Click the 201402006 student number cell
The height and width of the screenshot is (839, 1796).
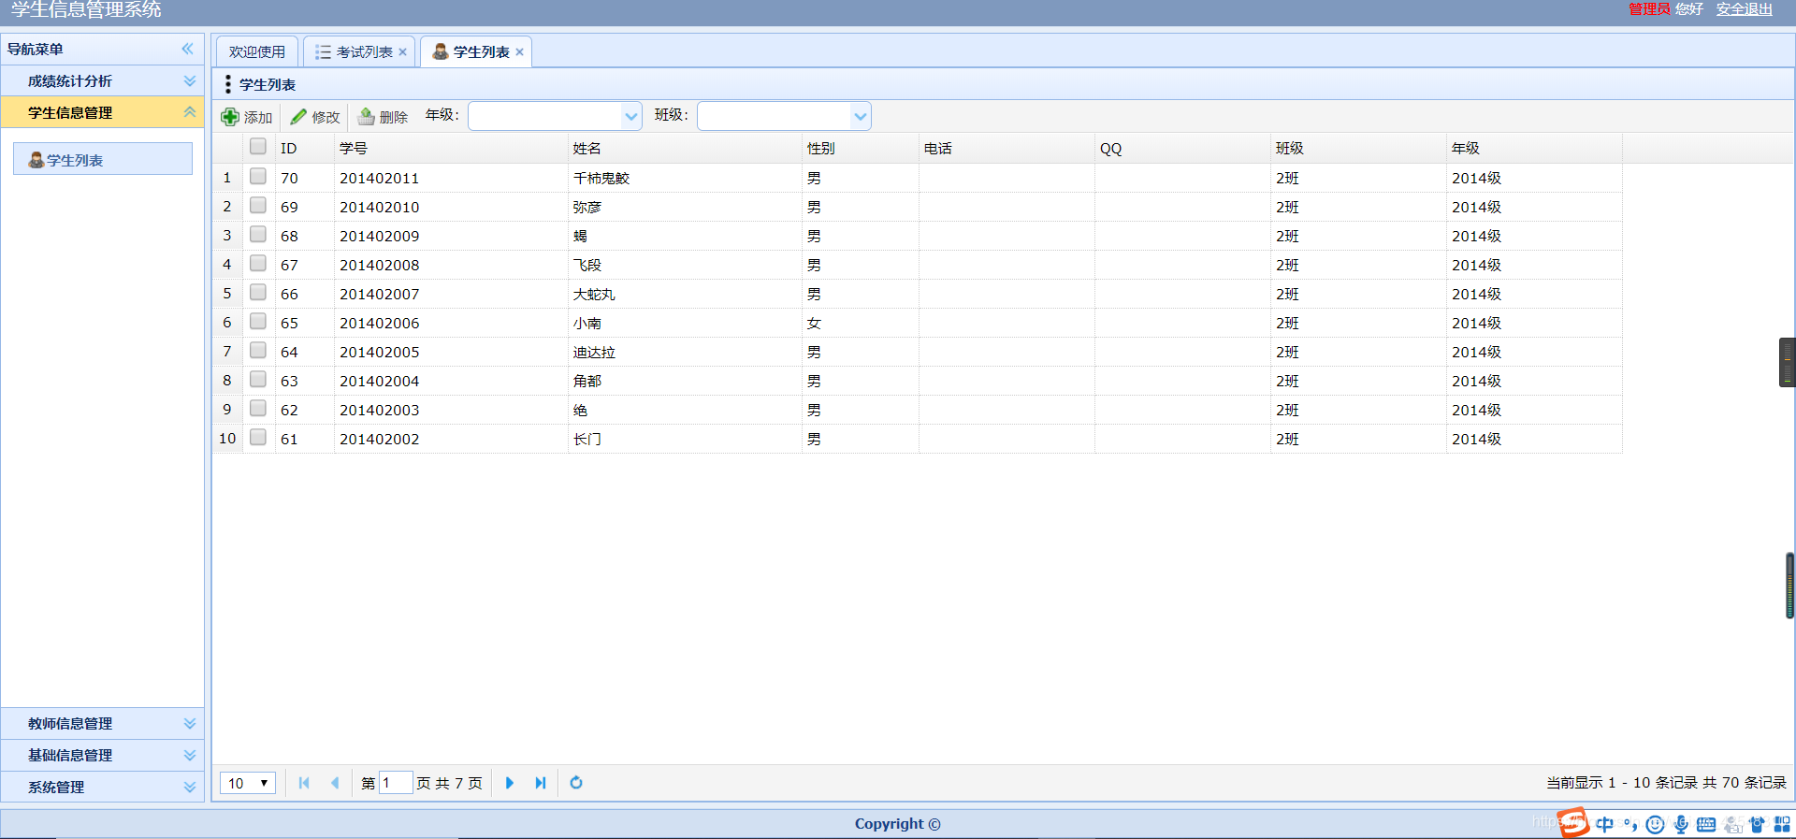[x=451, y=323]
